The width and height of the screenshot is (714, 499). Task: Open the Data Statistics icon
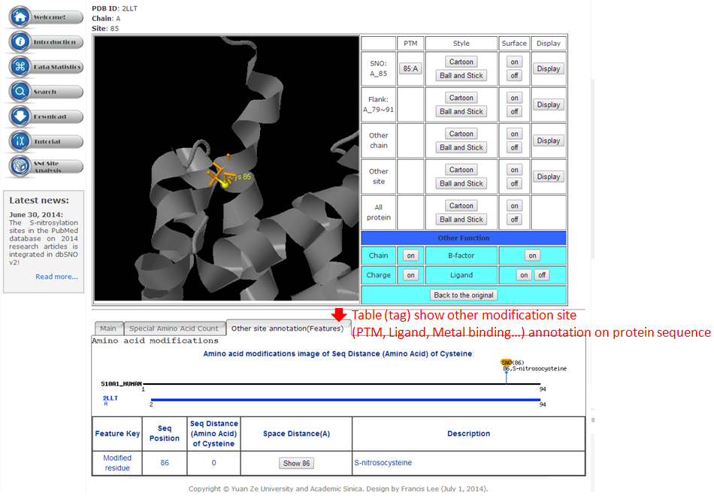click(x=20, y=66)
